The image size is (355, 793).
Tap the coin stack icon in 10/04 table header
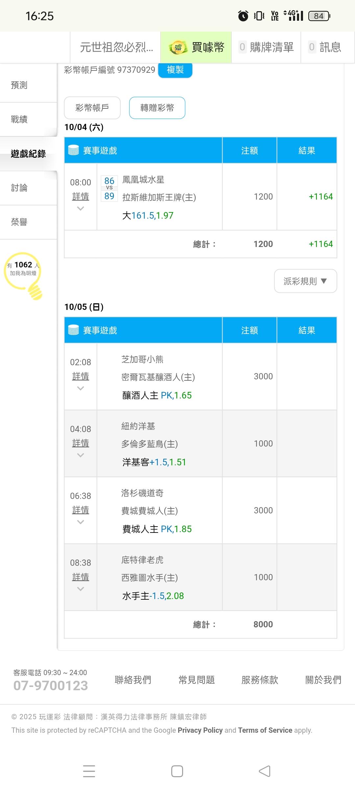tap(73, 150)
